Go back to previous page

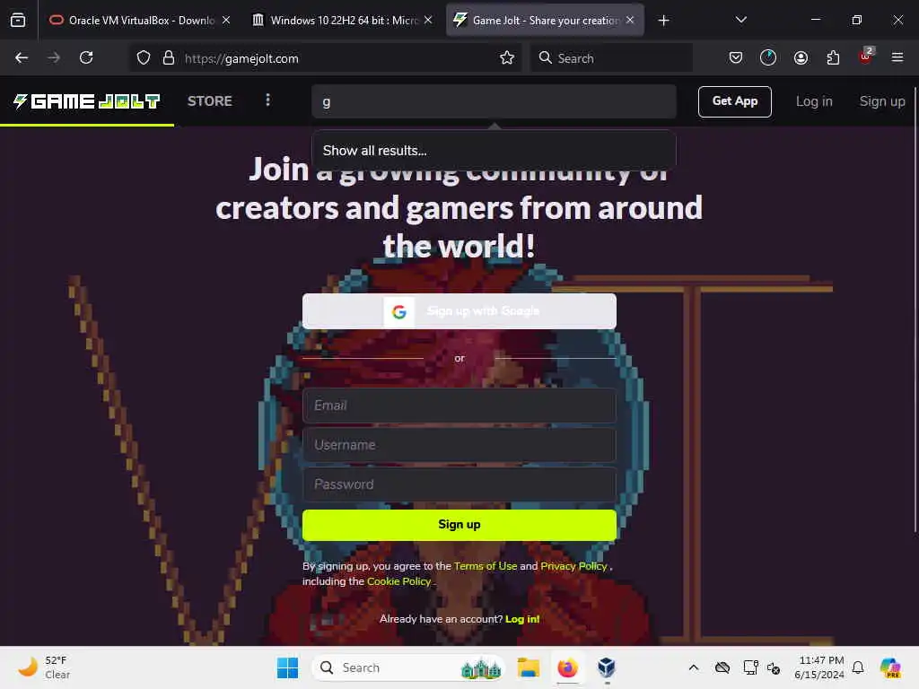click(22, 57)
